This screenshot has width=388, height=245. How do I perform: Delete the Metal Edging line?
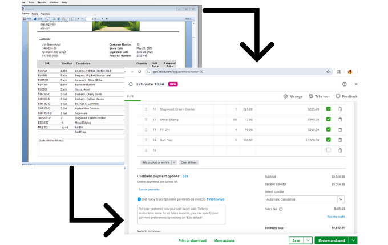click(340, 119)
